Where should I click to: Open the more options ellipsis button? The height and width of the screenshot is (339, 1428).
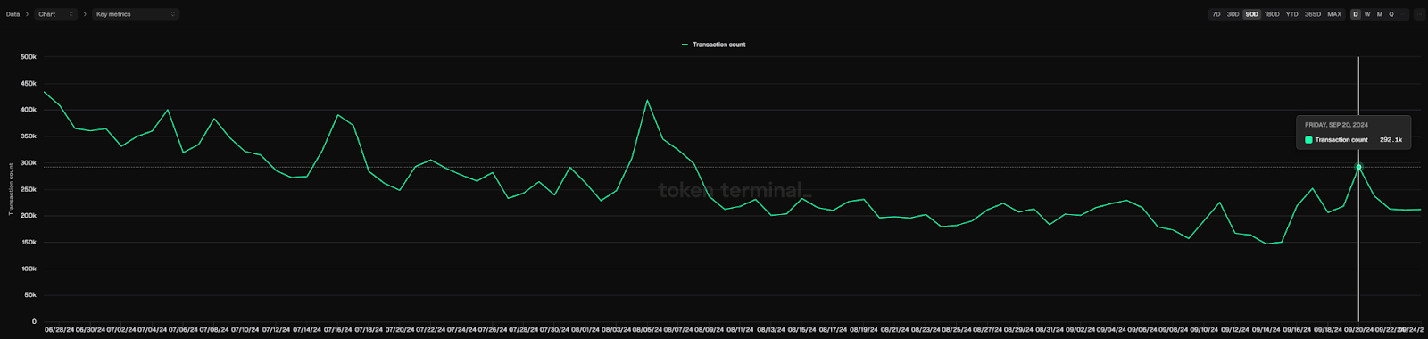tap(1419, 14)
